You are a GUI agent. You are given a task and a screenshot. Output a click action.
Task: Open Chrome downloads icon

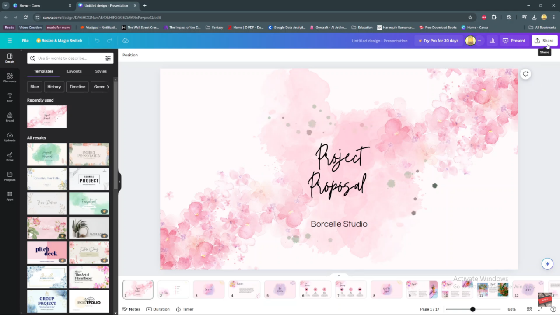point(534,17)
